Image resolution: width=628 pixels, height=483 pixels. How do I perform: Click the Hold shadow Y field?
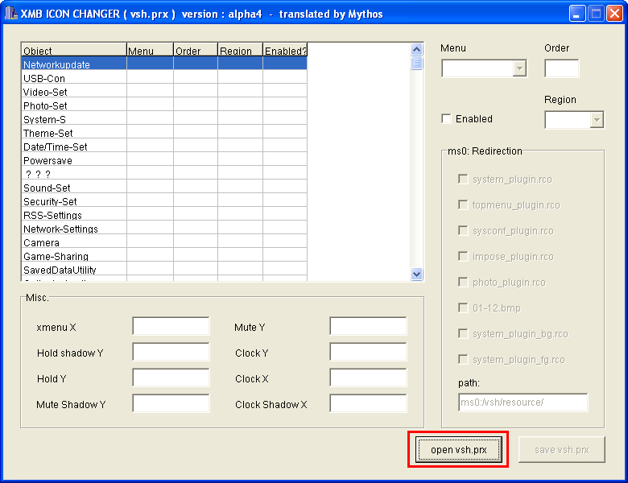(x=171, y=352)
